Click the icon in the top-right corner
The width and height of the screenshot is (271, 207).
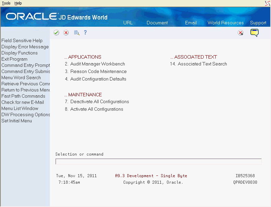click(x=268, y=3)
